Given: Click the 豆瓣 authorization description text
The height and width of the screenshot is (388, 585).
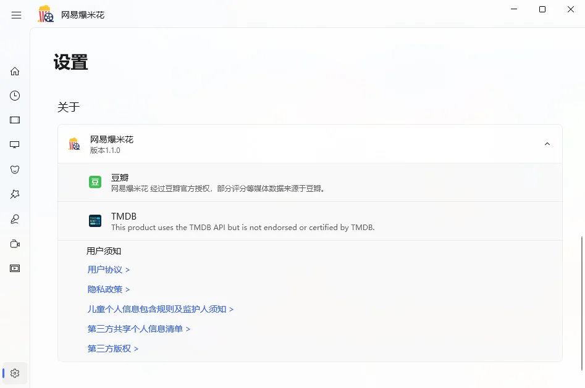Looking at the screenshot, I should point(218,189).
